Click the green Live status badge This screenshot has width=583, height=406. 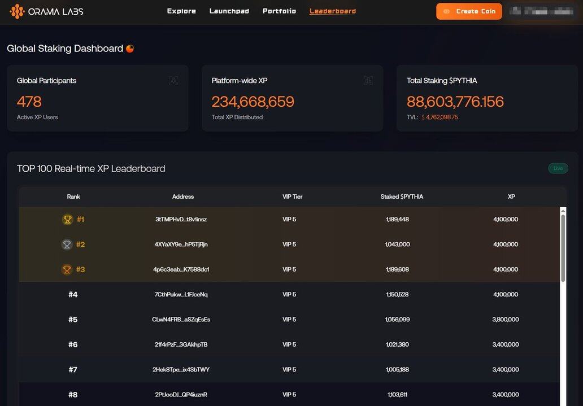click(x=558, y=168)
